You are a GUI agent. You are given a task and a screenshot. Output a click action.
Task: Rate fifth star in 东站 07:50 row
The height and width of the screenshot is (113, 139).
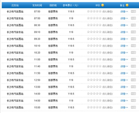(x=100, y=18)
